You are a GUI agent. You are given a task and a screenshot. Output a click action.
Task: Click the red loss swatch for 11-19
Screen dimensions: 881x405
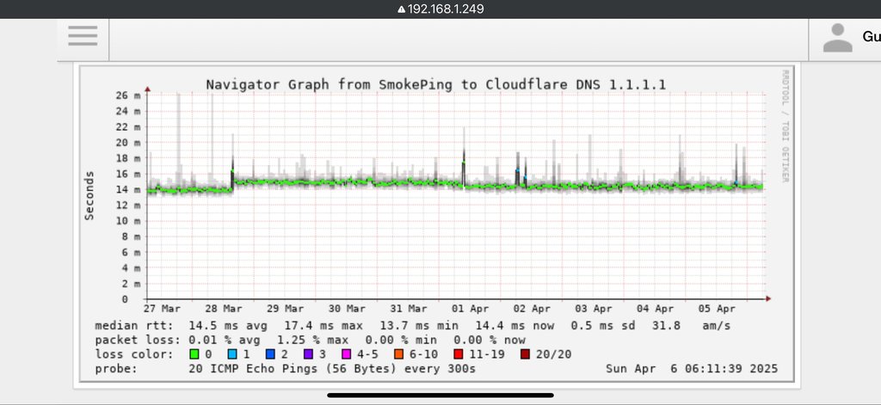(458, 354)
